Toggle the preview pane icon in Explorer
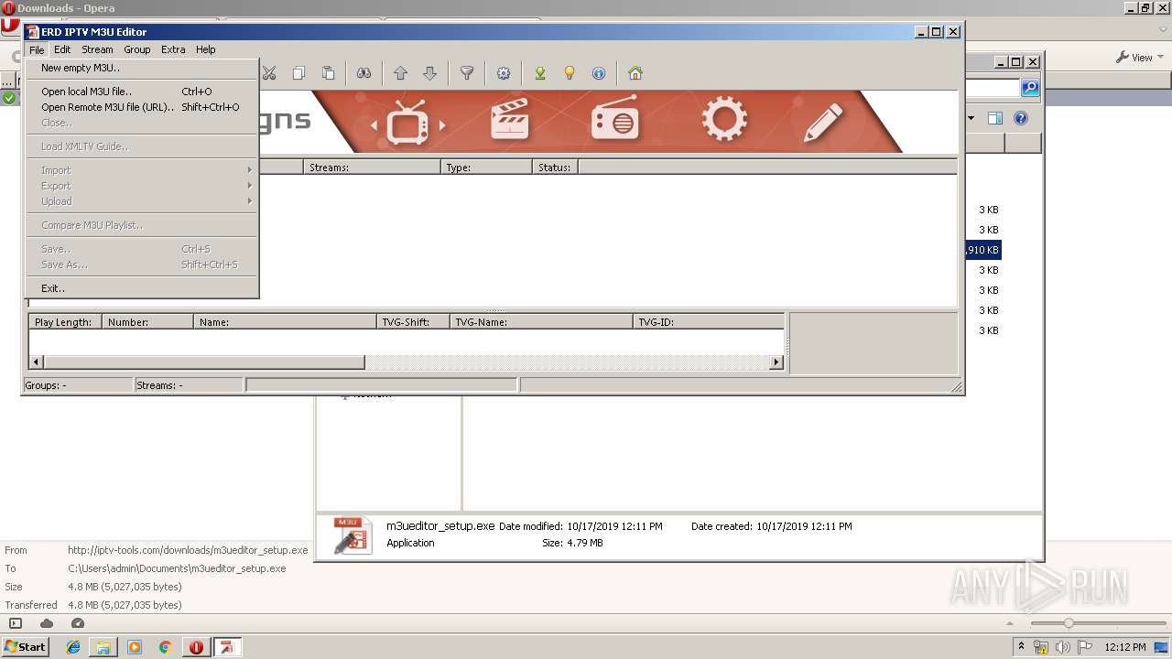 pyautogui.click(x=995, y=118)
